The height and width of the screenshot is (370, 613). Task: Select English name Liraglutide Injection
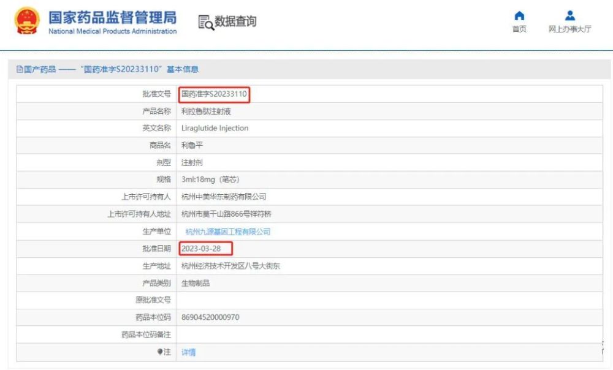[x=215, y=128]
